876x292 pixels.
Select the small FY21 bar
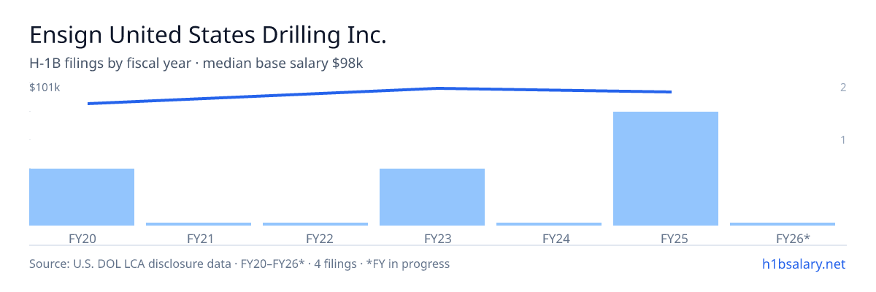pos(199,224)
